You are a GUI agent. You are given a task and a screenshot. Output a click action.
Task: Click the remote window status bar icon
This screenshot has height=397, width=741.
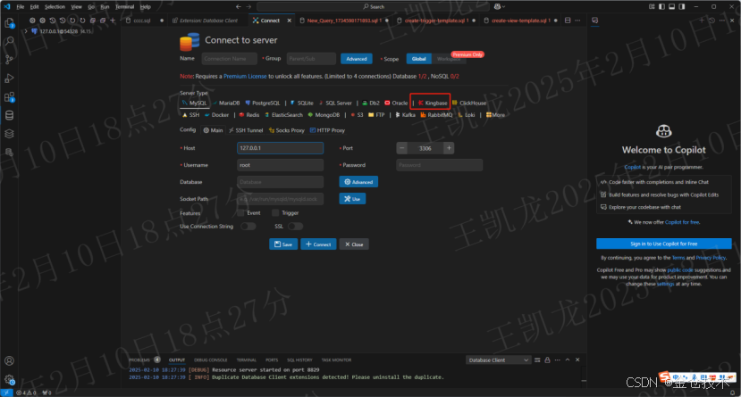[6, 393]
